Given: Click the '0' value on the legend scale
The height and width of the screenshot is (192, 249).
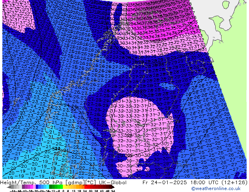Looking at the screenshot, I should click(x=63, y=191).
